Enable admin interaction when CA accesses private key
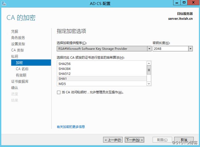This screenshot has width=200, height=147. 59,92
